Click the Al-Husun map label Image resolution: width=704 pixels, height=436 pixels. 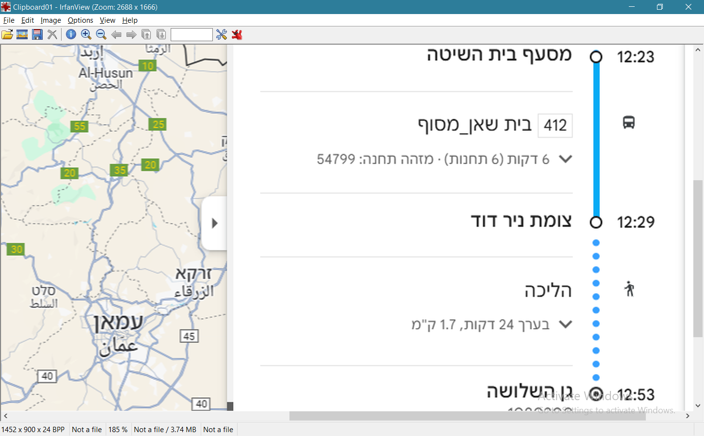pos(106,73)
